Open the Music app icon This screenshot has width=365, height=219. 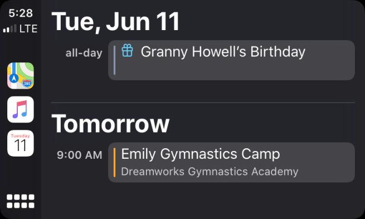(x=21, y=109)
